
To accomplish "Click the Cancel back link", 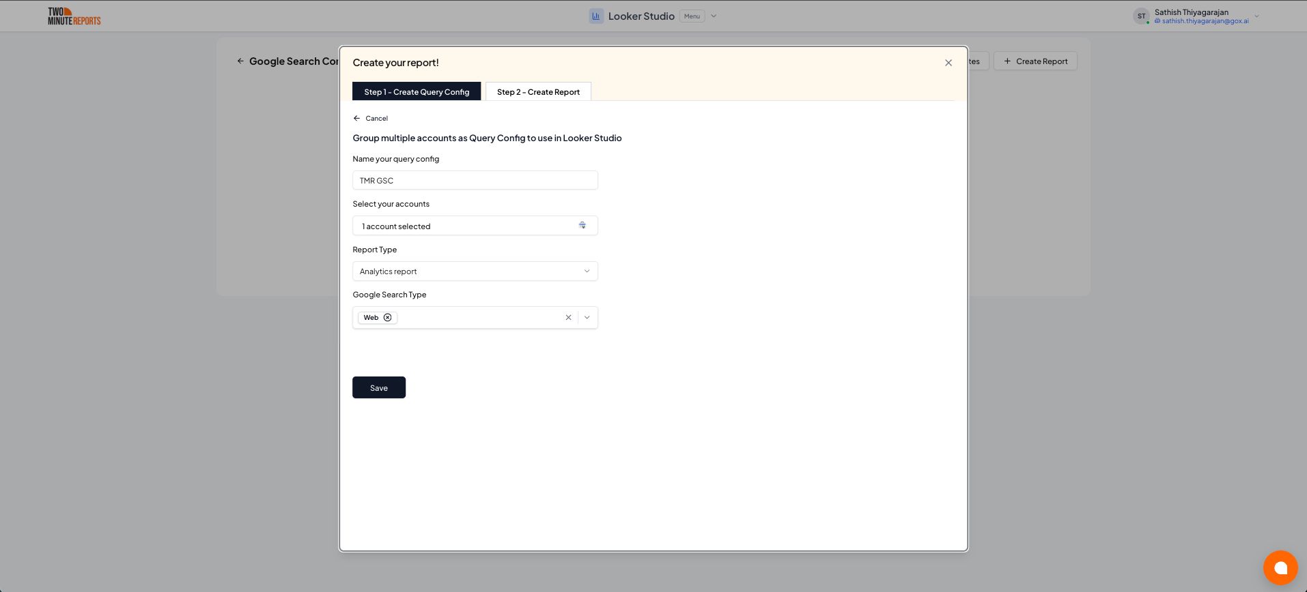I will coord(376,119).
